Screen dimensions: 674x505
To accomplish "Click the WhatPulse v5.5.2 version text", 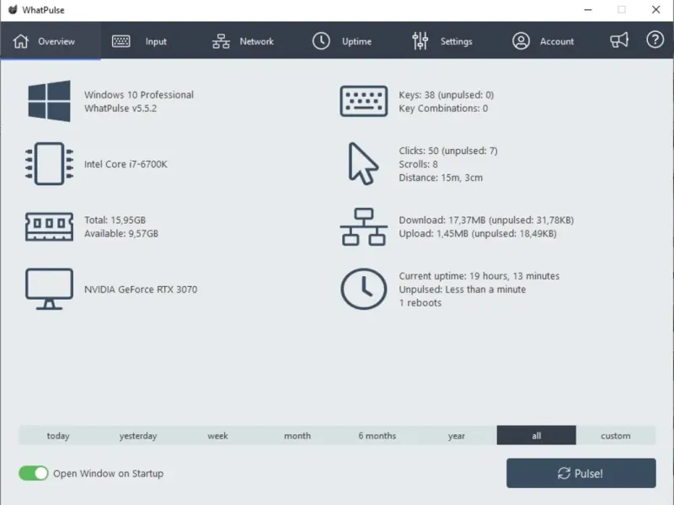I will point(120,109).
